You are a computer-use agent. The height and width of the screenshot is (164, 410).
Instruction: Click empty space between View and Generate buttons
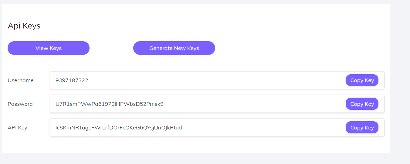111,48
